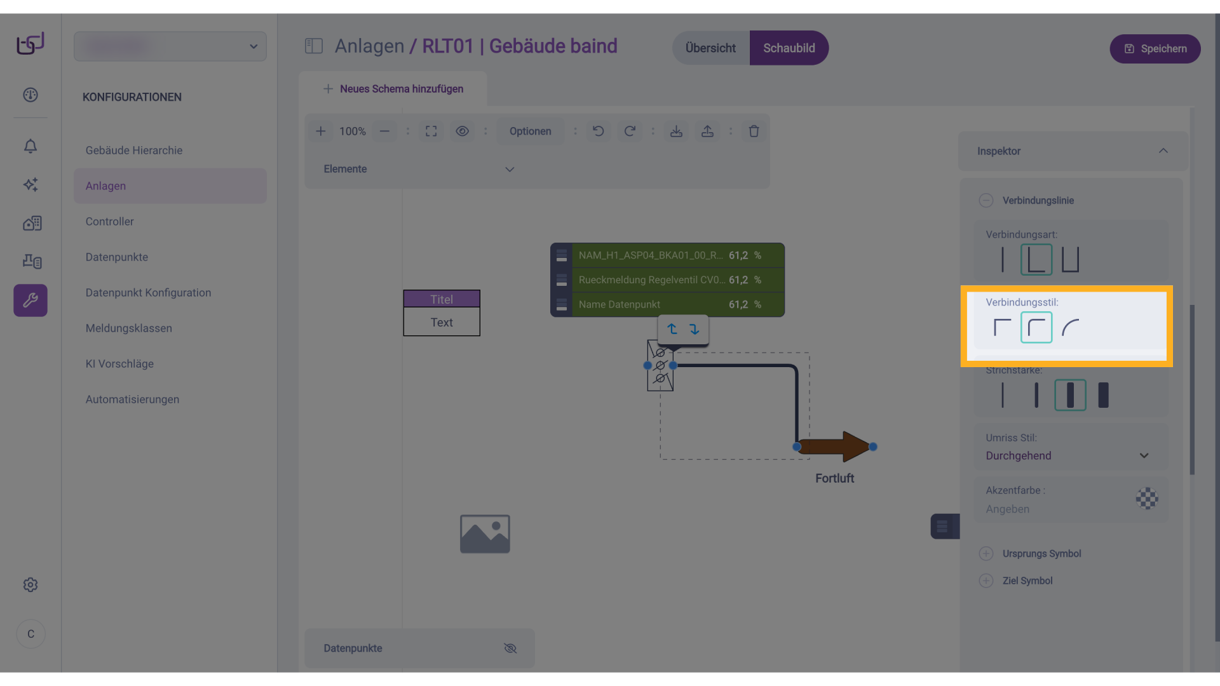The height and width of the screenshot is (686, 1220).
Task: Expand the Ursprungs Symbol section
Action: coord(986,553)
